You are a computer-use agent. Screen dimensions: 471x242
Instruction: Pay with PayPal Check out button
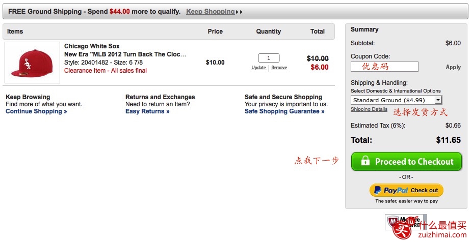(x=406, y=190)
